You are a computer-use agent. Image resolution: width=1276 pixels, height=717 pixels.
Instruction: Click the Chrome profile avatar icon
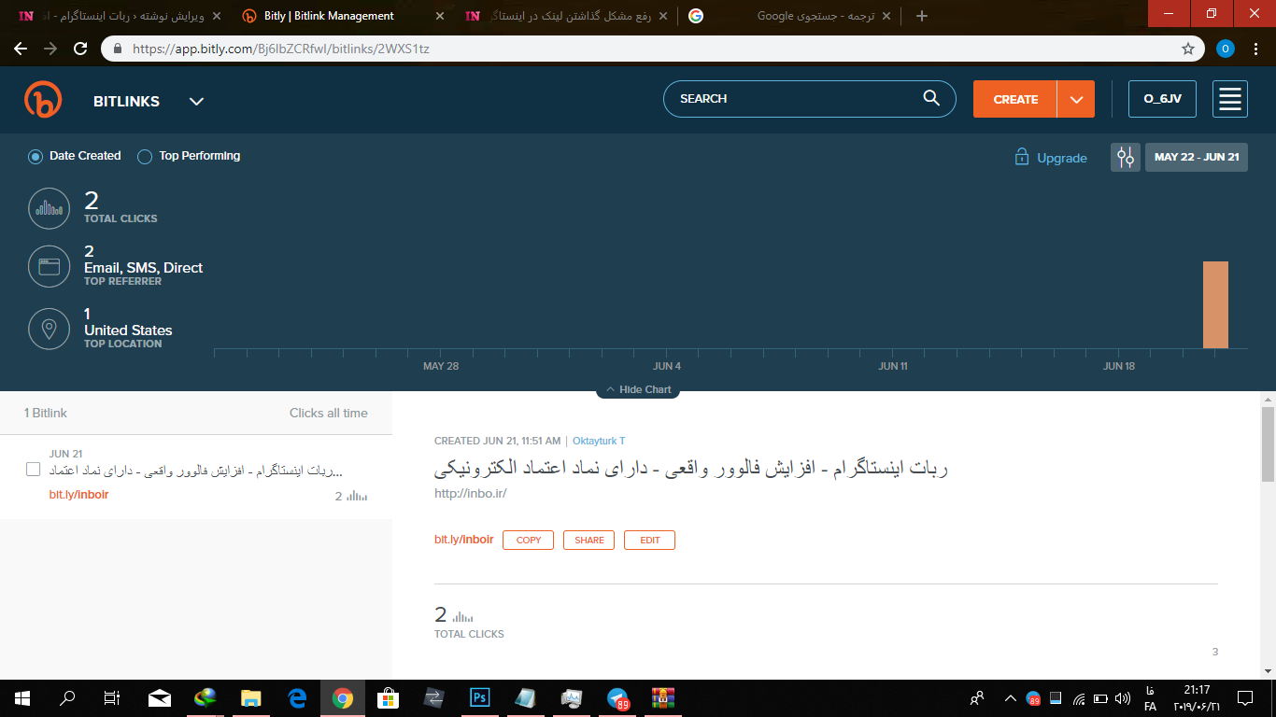pos(1225,49)
